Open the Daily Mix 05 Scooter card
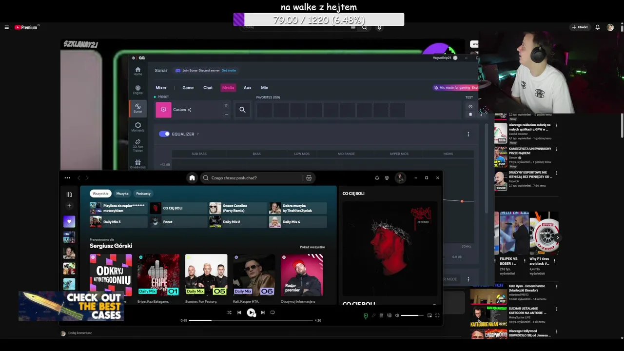 pyautogui.click(x=206, y=278)
